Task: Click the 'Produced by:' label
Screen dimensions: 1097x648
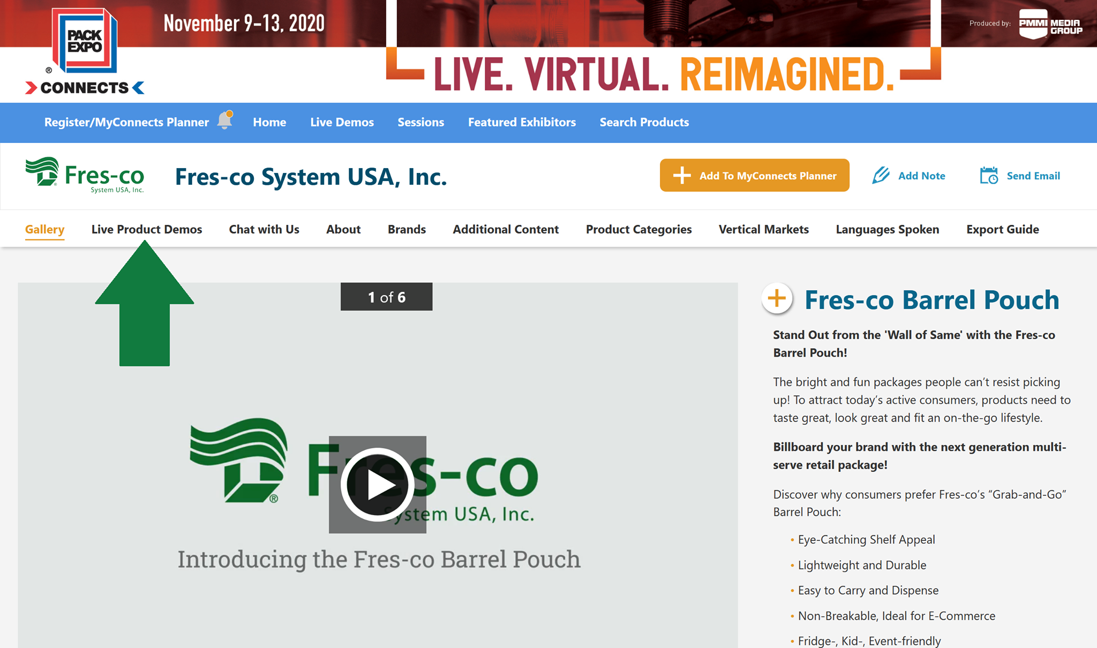Action: pyautogui.click(x=990, y=23)
